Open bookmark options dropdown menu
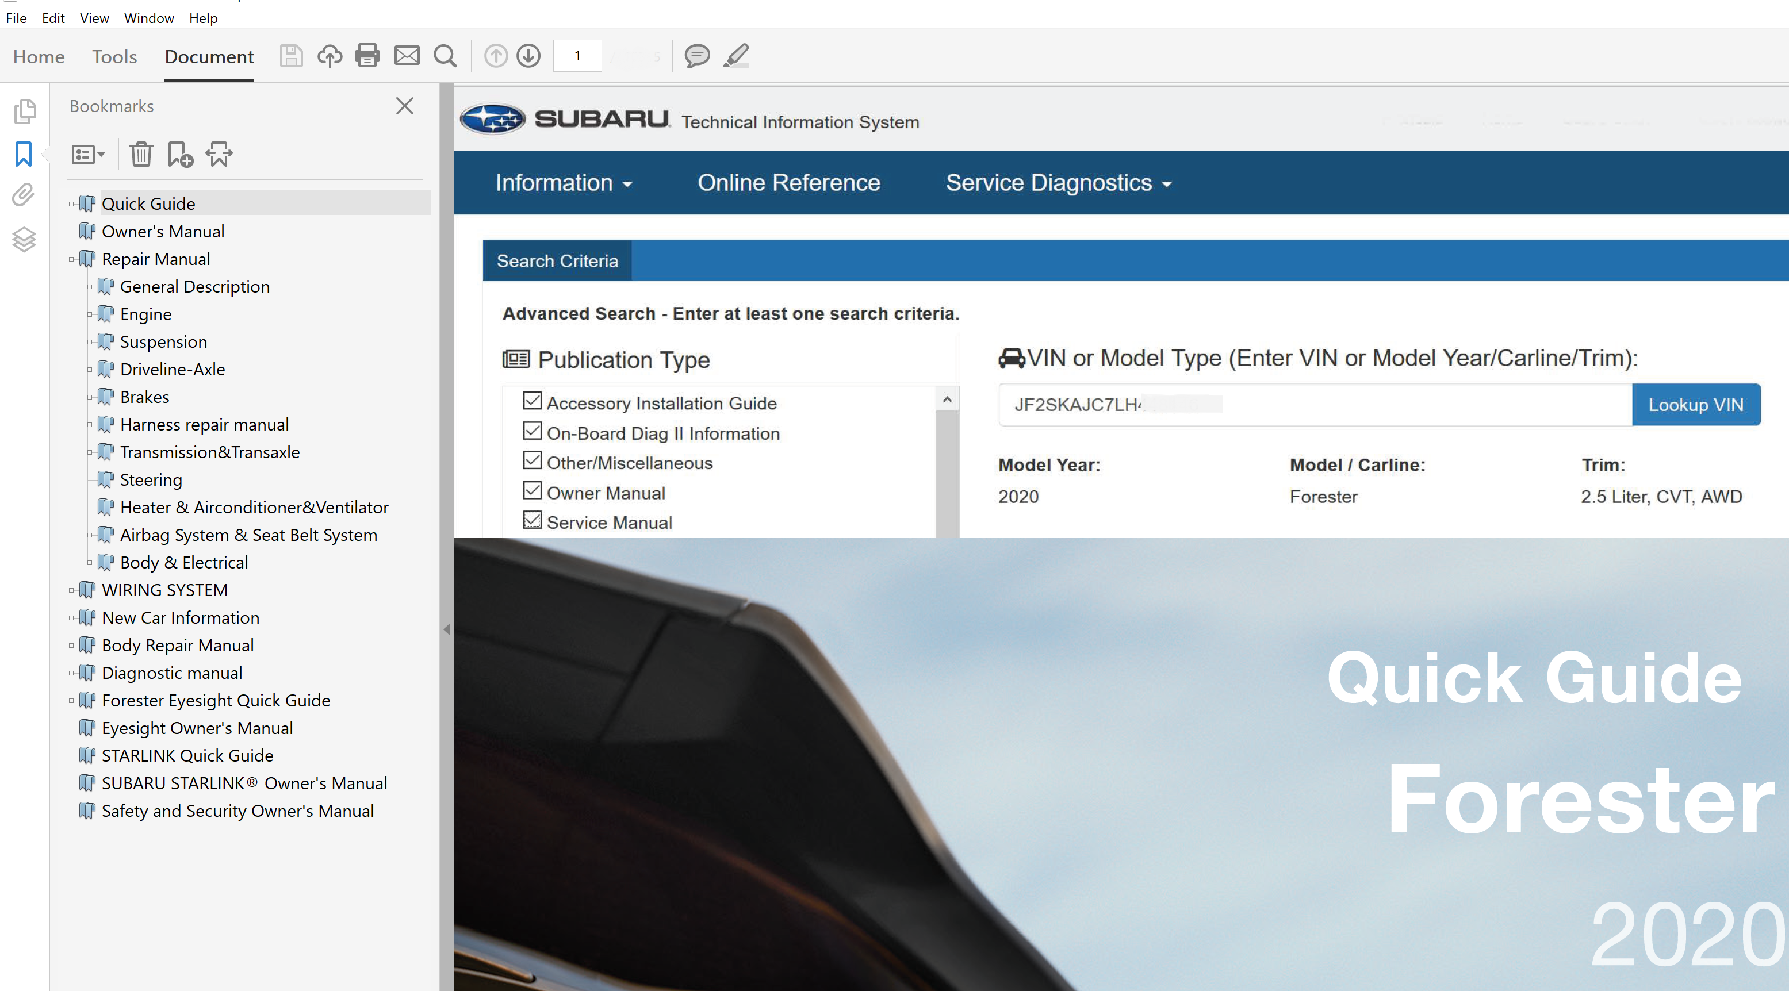This screenshot has height=991, width=1789. click(87, 154)
